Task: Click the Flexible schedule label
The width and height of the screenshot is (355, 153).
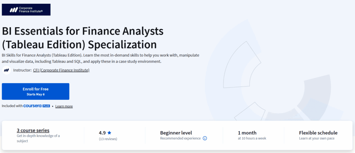Action: 318,133
